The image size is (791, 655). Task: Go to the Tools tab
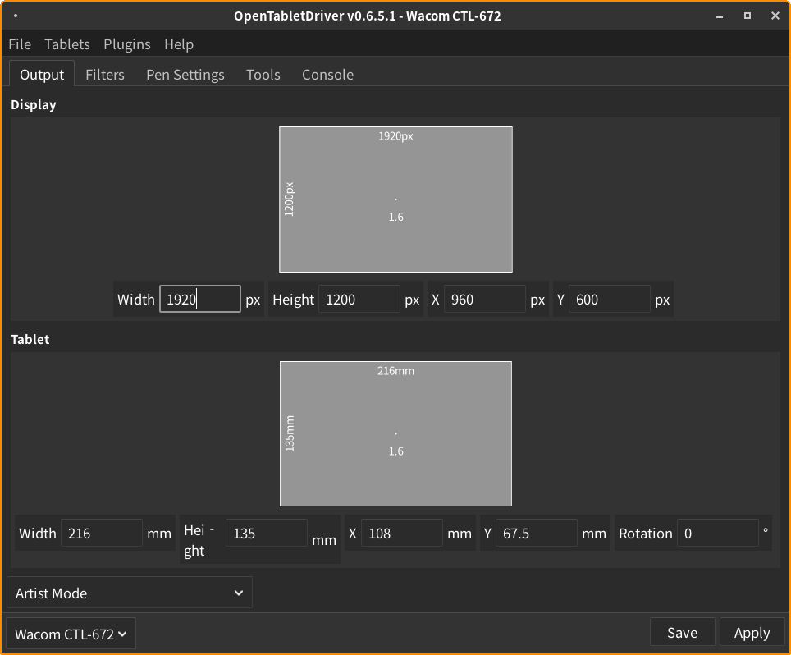point(263,75)
